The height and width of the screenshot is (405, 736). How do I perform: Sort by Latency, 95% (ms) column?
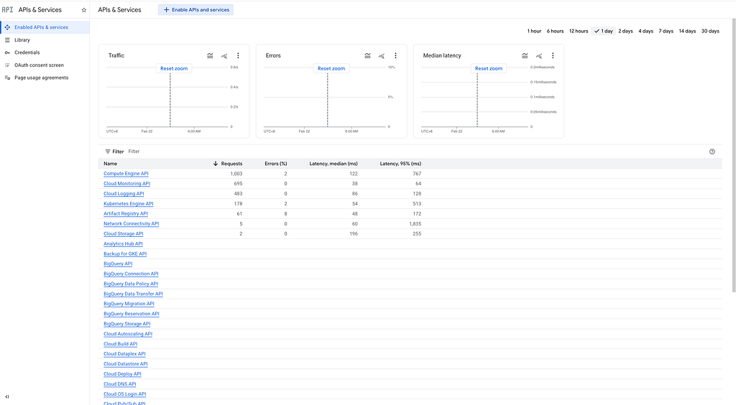(x=400, y=164)
